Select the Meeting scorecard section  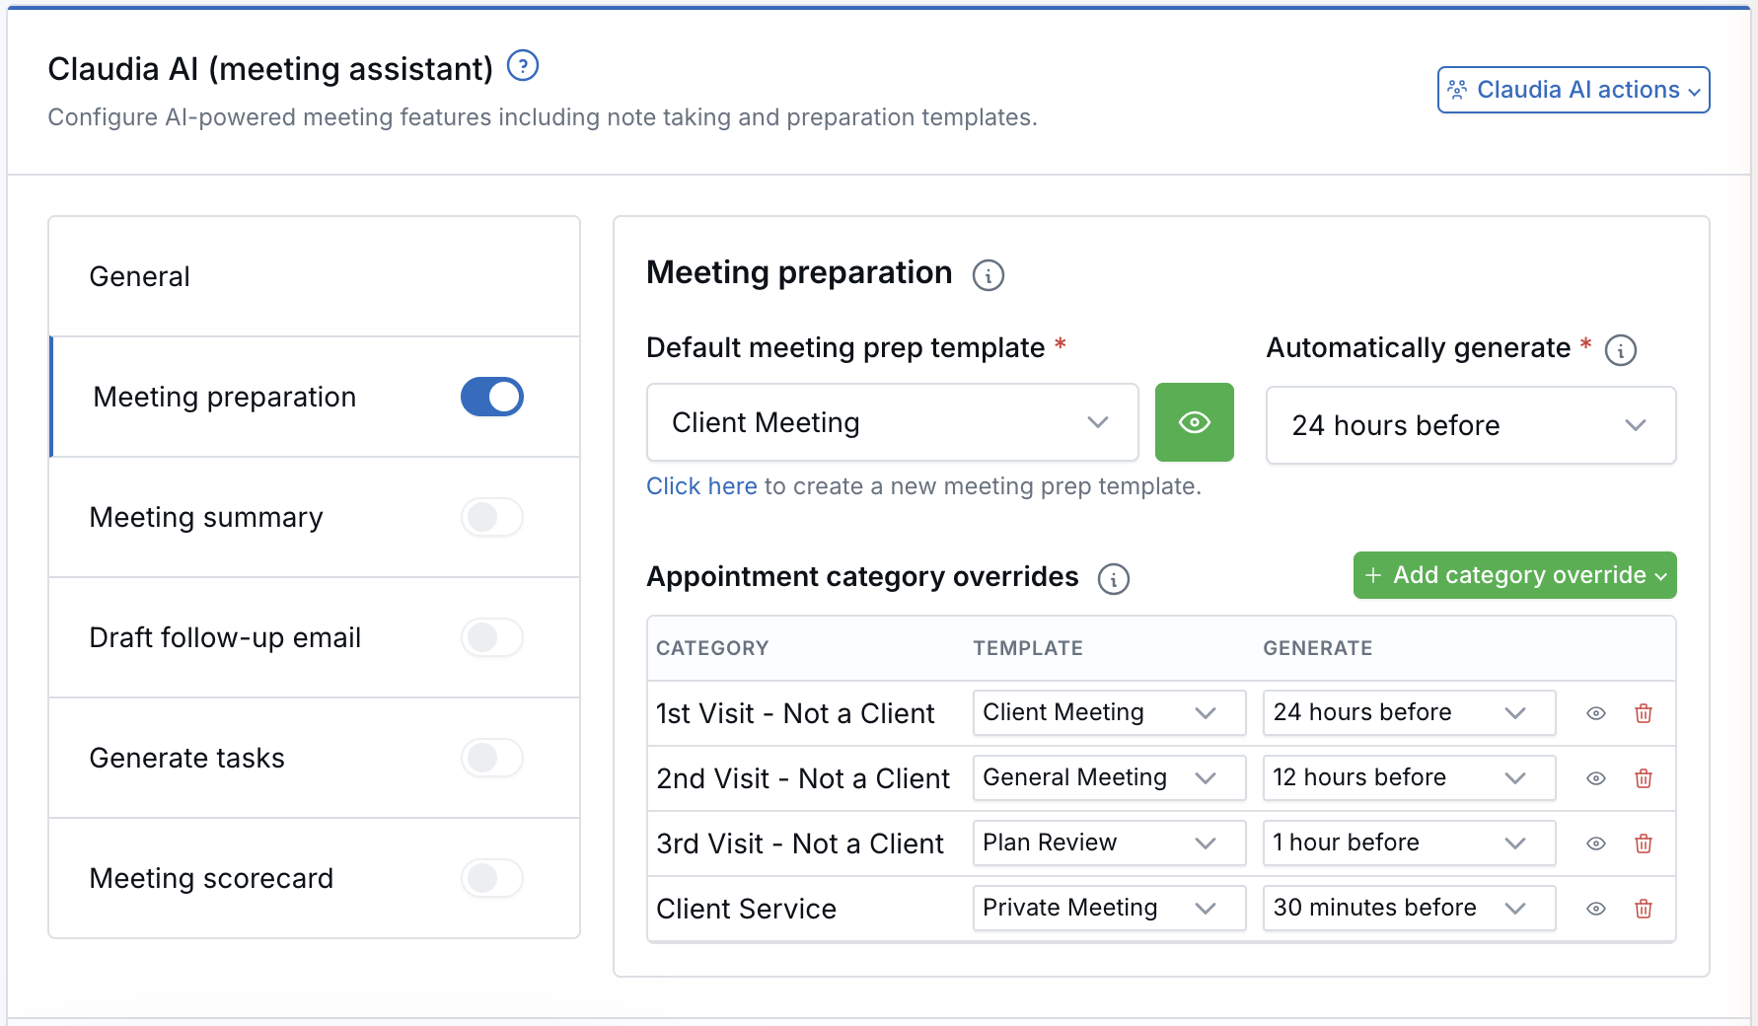point(314,878)
